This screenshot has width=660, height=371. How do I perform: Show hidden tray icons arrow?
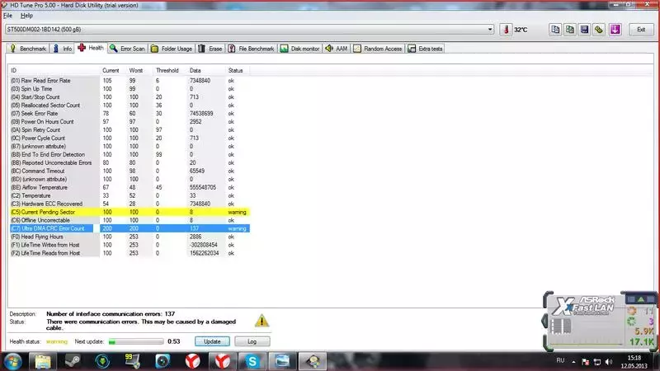[x=573, y=362]
